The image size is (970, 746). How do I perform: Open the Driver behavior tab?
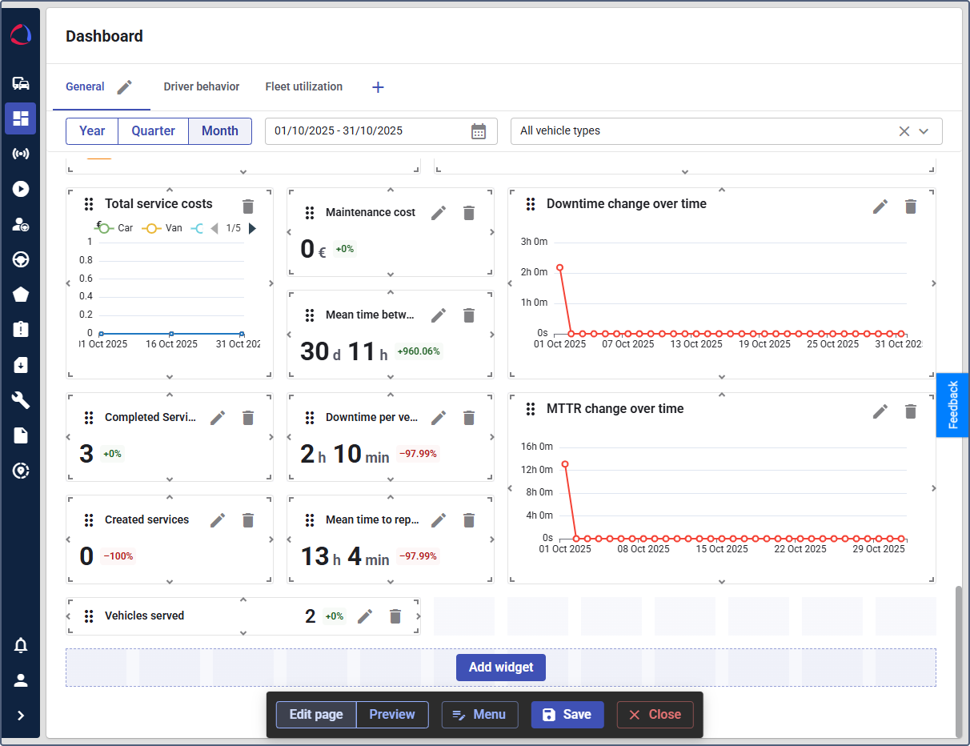(x=202, y=86)
